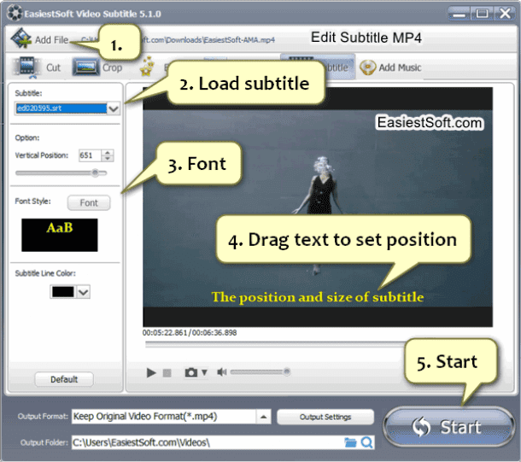521x462 pixels.
Task: Click the Cut filmstrip icon
Action: 26,67
